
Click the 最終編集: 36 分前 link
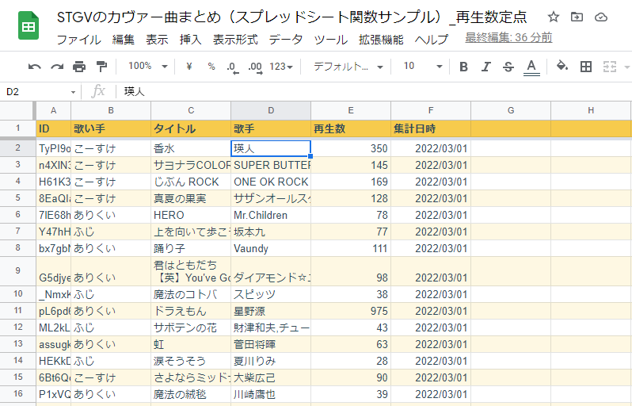(x=508, y=38)
